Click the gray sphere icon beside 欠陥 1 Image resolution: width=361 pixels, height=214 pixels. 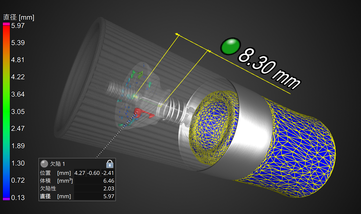click(44, 164)
